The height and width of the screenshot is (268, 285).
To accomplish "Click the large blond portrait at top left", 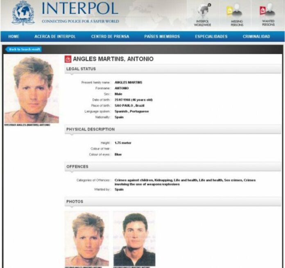I will tap(32, 89).
